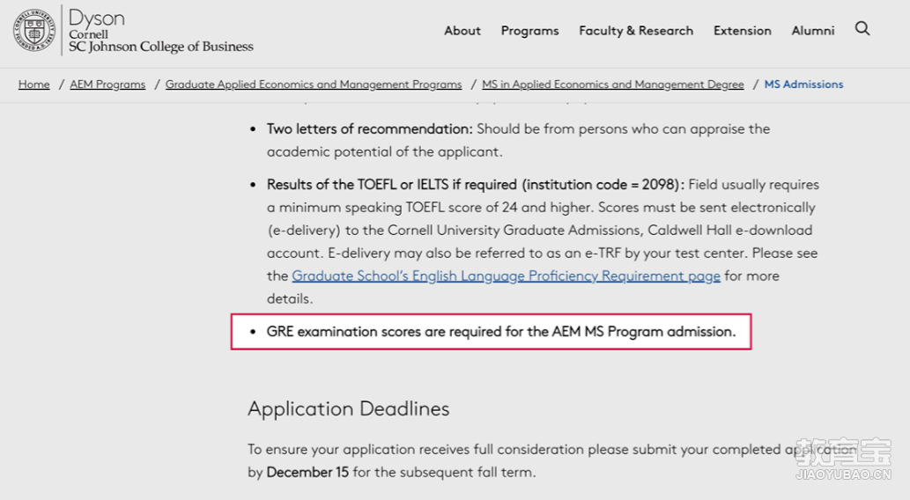Open the search magnifying glass icon
This screenshot has width=910, height=500.
pyautogui.click(x=862, y=29)
